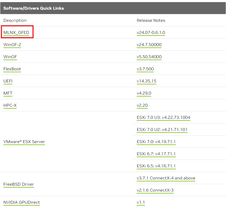226x214 pixels.
Task: Open ESXi 6.7 v4.17.71.1 notes
Action: (x=156, y=154)
